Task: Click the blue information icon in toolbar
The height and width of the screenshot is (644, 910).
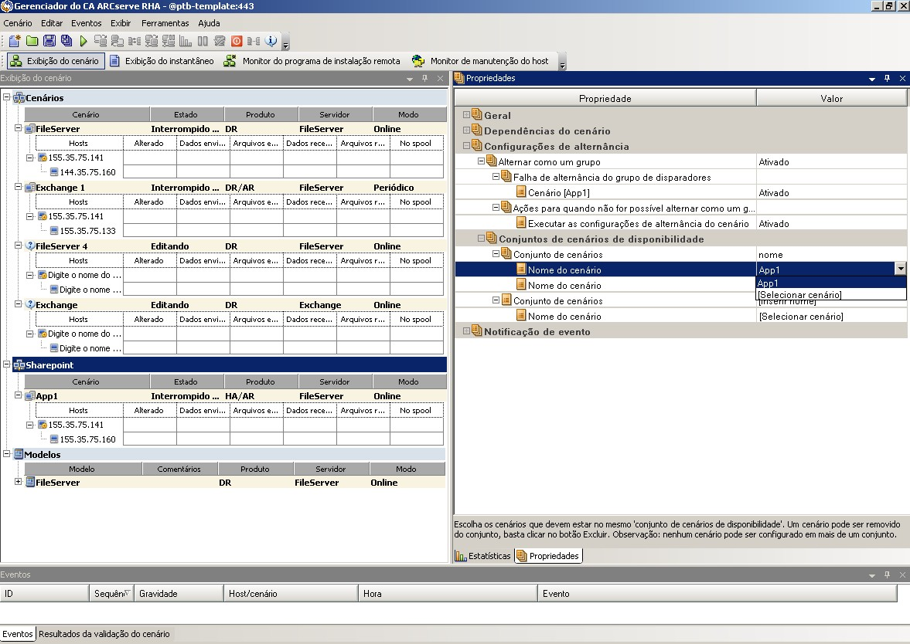Action: coord(271,41)
